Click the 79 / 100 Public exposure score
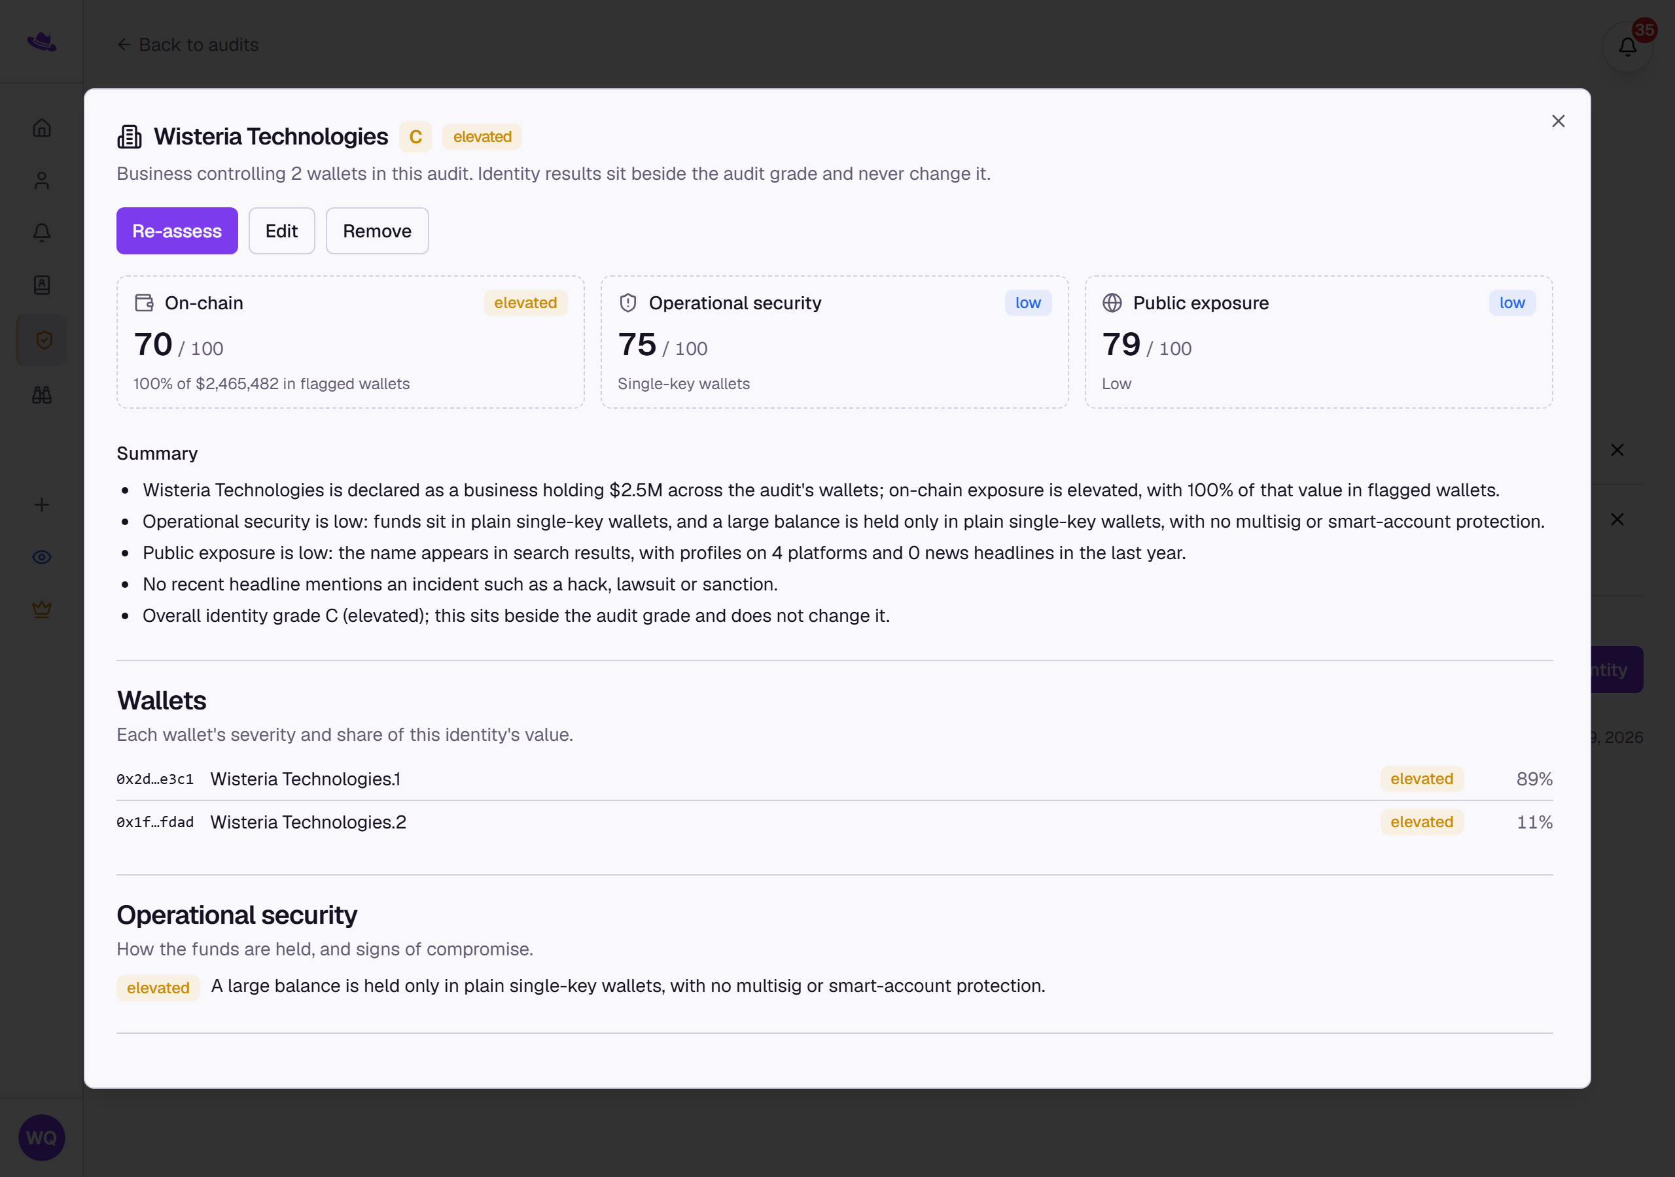1675x1177 pixels. [1147, 345]
